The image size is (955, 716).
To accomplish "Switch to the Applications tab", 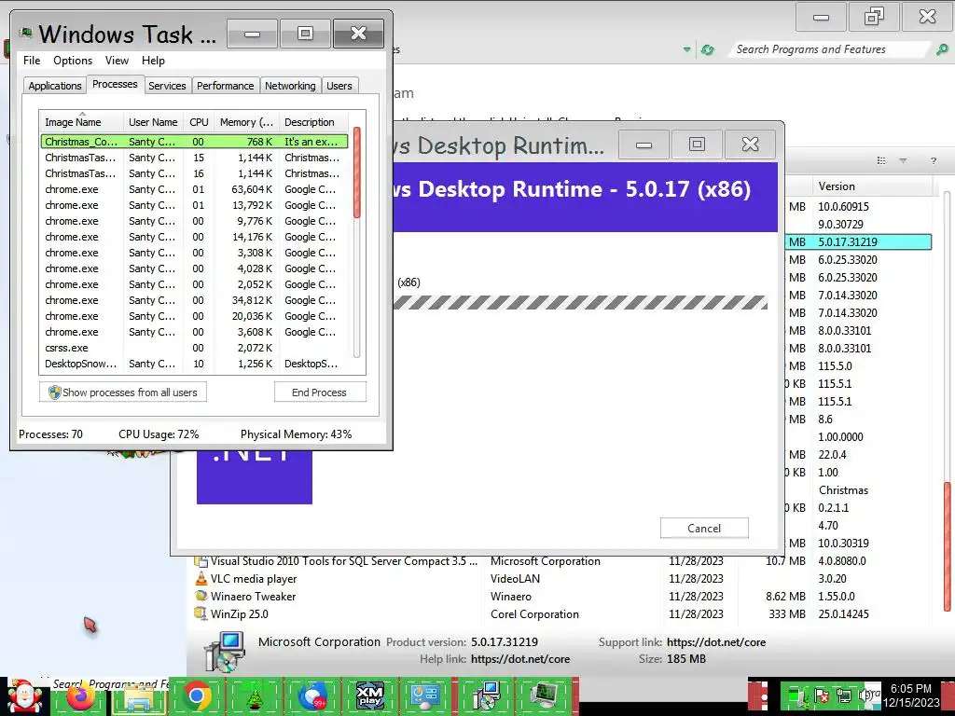I will (55, 86).
